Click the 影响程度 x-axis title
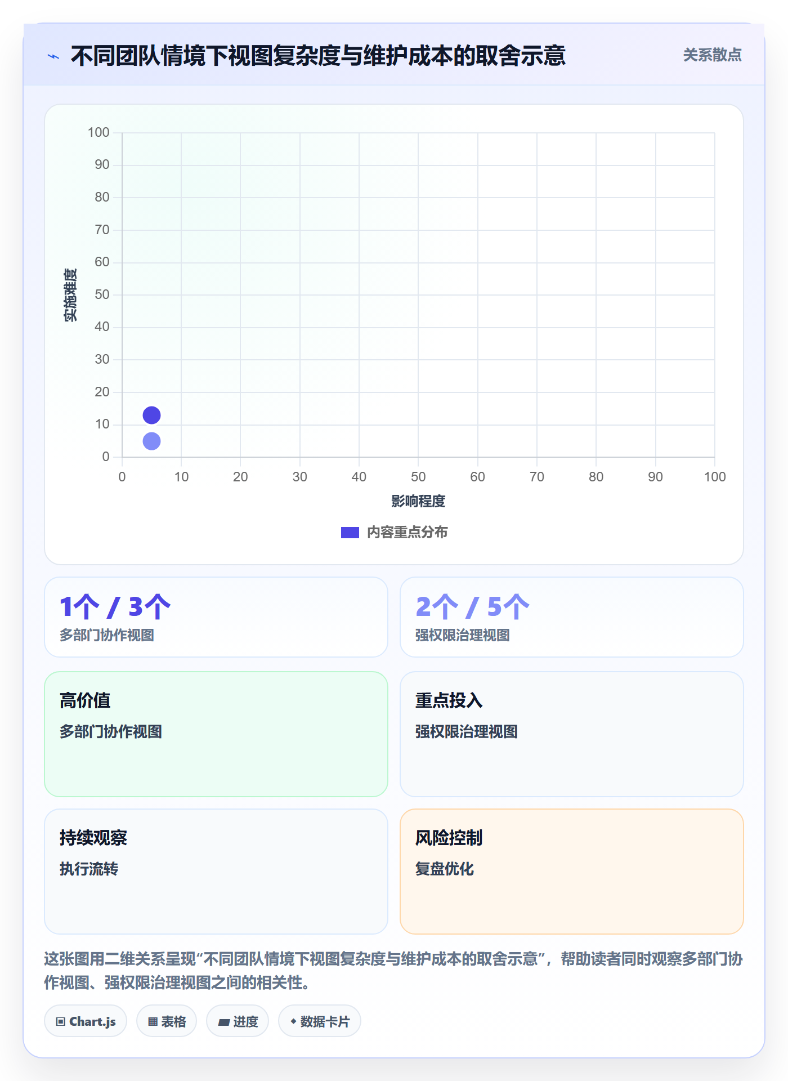This screenshot has height=1081, width=788. (x=418, y=501)
